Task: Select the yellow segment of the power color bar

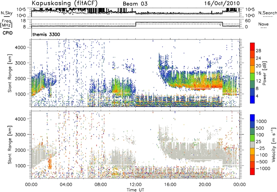Action: (252, 69)
